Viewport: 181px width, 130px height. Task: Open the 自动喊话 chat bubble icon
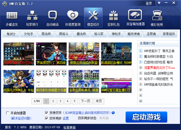click(53, 18)
